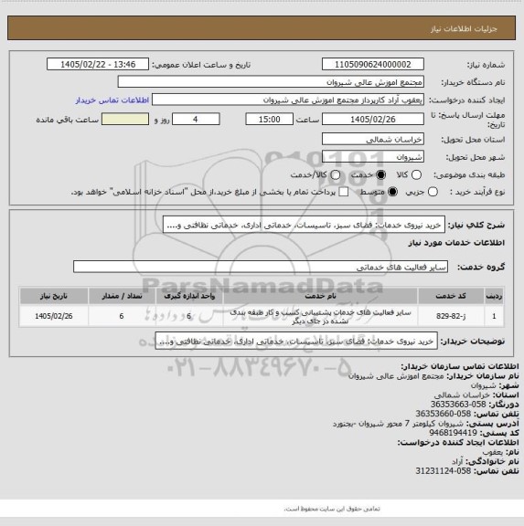Click the نام دستگاه خریدار field
Image resolution: width=524 pixels, height=526 pixels.
(x=271, y=82)
